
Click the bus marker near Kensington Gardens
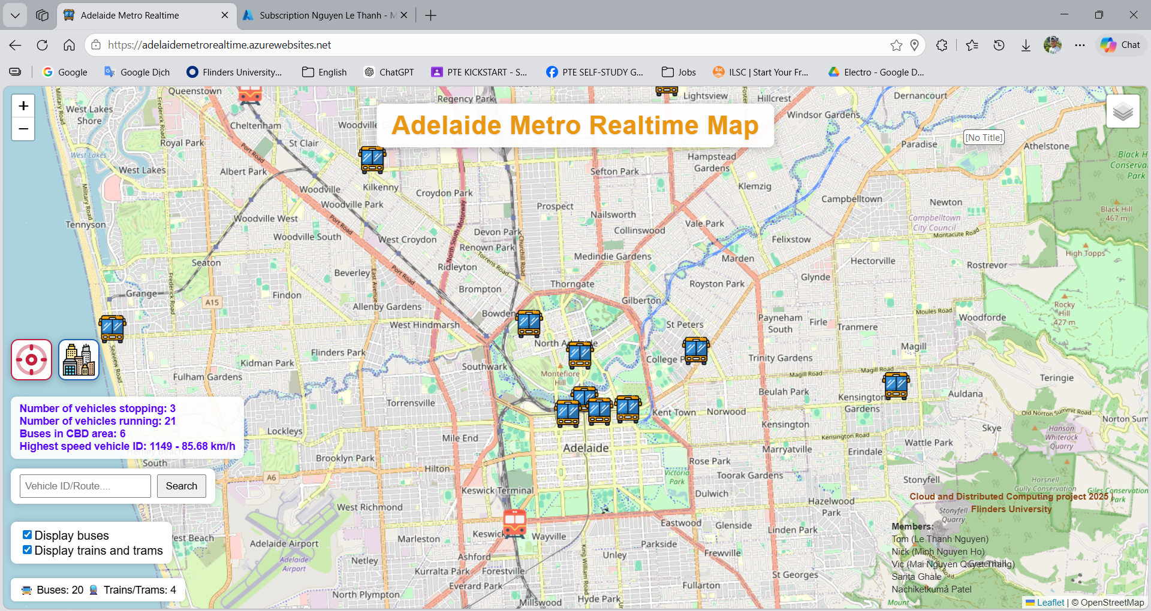(896, 385)
